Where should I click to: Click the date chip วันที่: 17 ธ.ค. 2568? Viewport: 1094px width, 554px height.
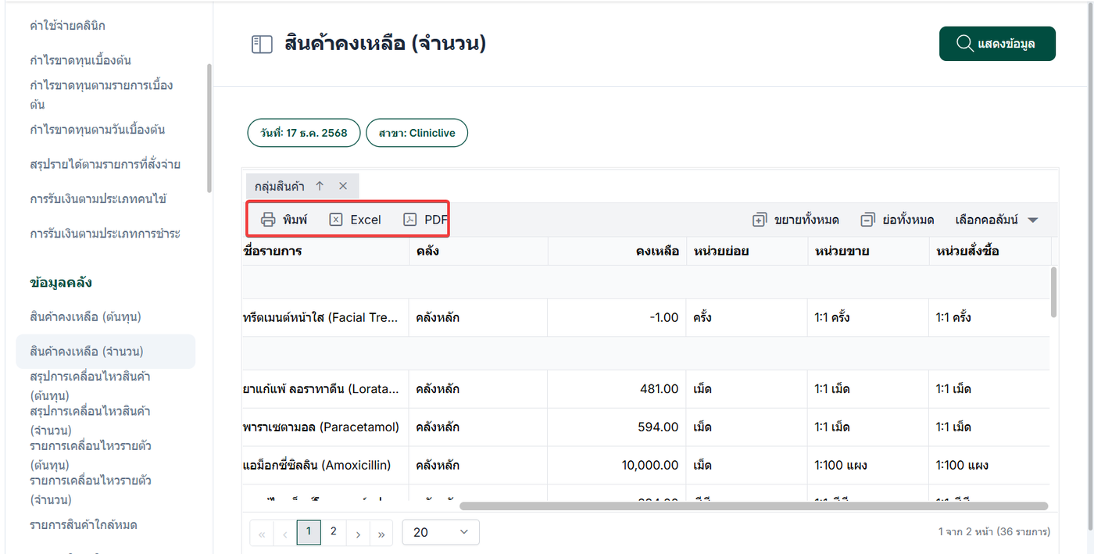pos(304,133)
